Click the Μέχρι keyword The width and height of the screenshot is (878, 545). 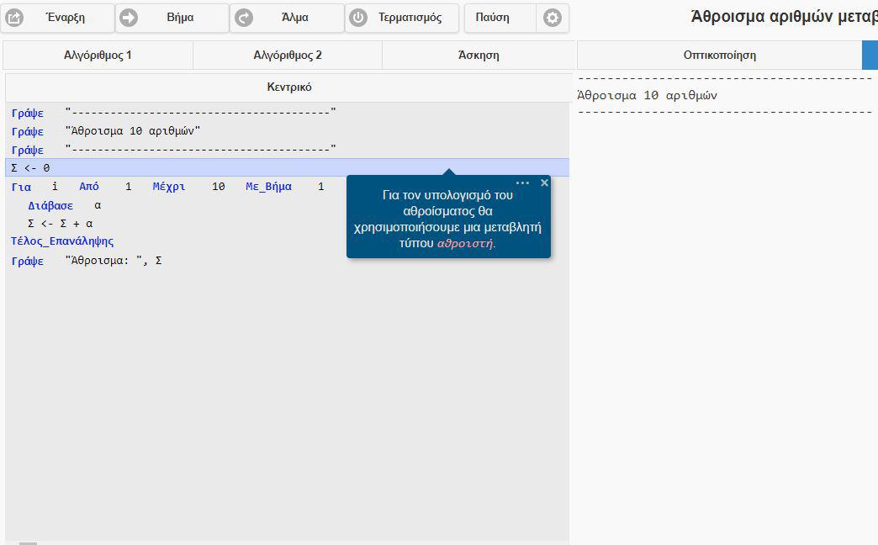(168, 187)
